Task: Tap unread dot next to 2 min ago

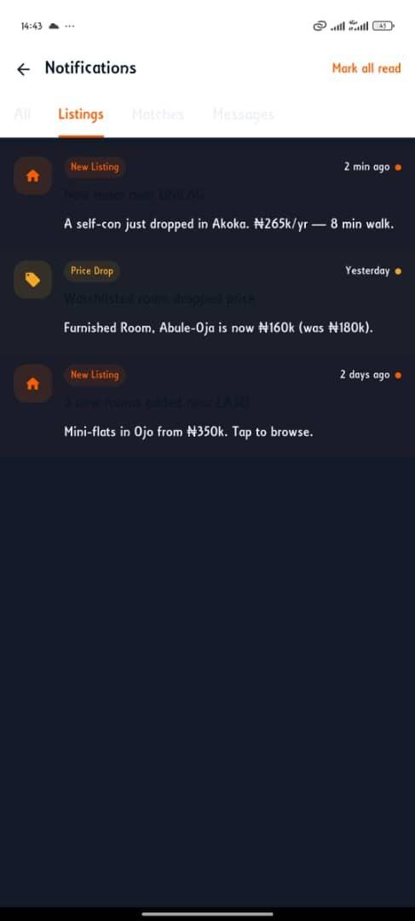Action: [x=399, y=167]
